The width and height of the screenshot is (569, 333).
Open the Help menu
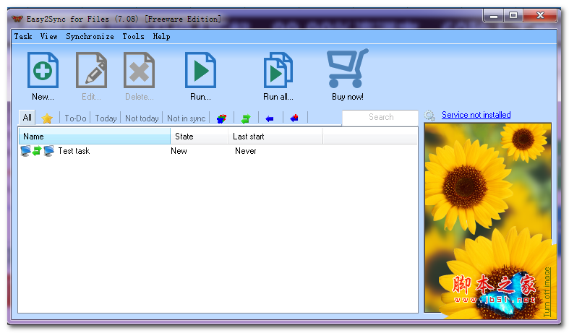(x=161, y=36)
